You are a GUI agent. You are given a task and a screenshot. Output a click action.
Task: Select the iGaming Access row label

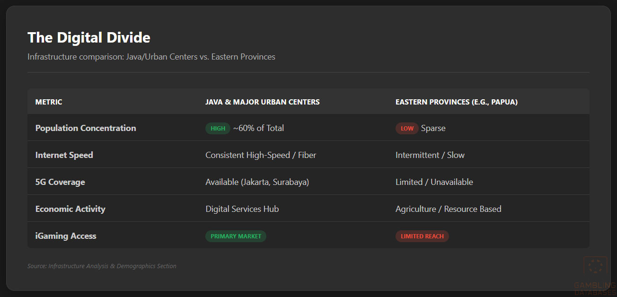click(x=66, y=236)
